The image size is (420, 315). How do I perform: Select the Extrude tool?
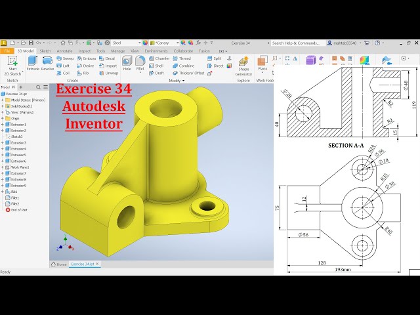pyautogui.click(x=33, y=64)
